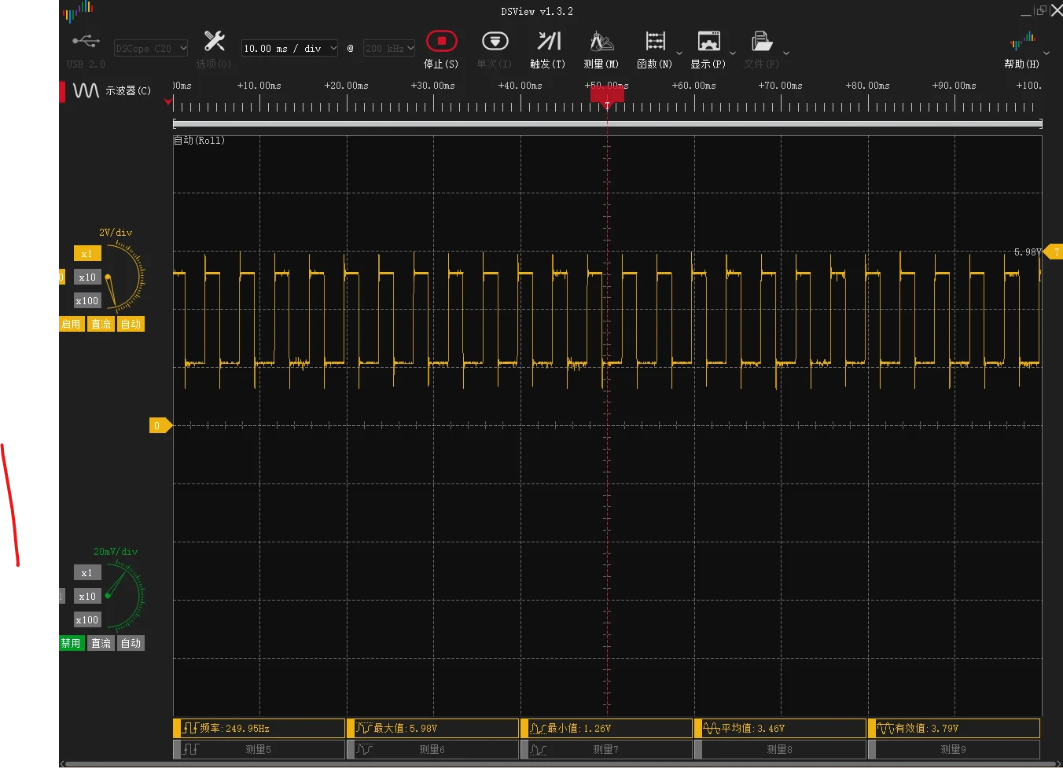Click the RMS (有效值) measurement waveform icon
The width and height of the screenshot is (1063, 768).
(x=885, y=728)
